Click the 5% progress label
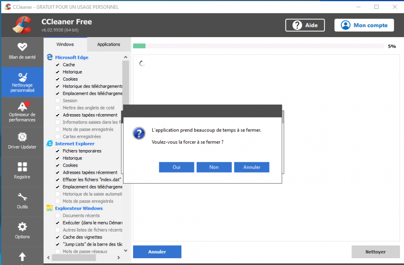The width and height of the screenshot is (404, 265). [x=392, y=46]
